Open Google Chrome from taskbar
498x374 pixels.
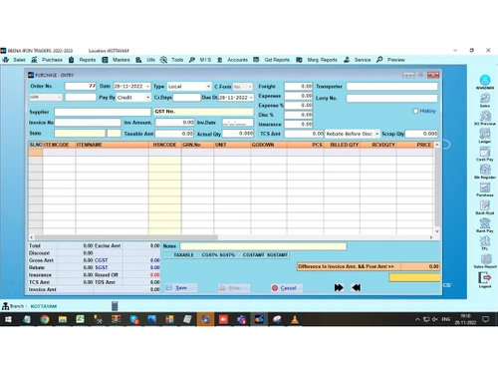[x=45, y=319]
